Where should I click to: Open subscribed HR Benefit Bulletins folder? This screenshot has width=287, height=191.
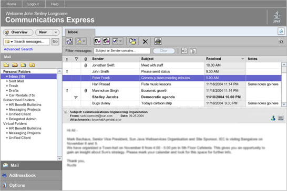pyautogui.click(x=25, y=105)
